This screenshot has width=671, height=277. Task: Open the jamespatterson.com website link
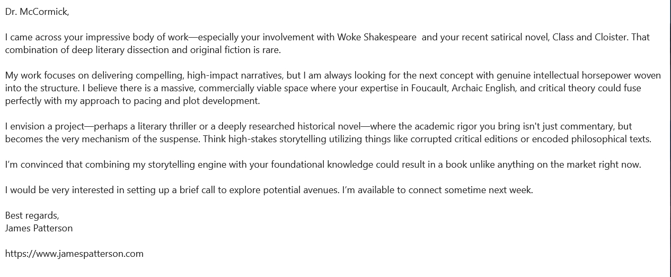click(74, 254)
